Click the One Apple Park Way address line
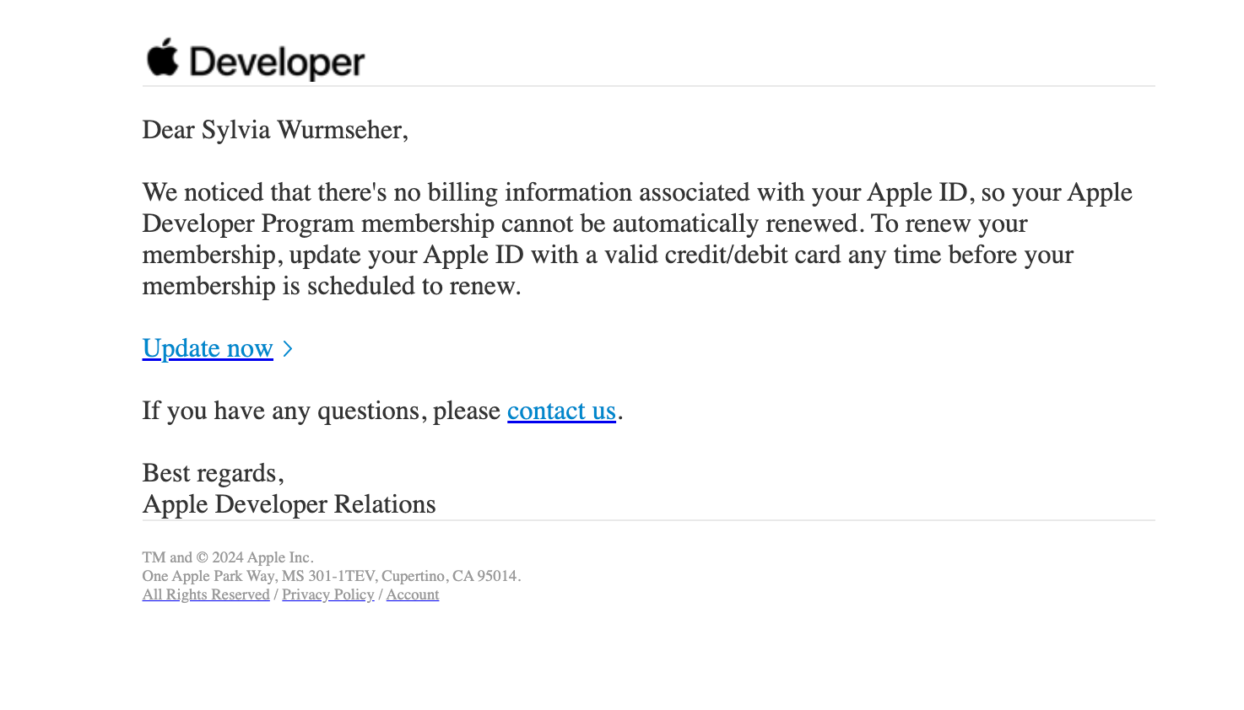The height and width of the screenshot is (710, 1244). click(x=331, y=576)
